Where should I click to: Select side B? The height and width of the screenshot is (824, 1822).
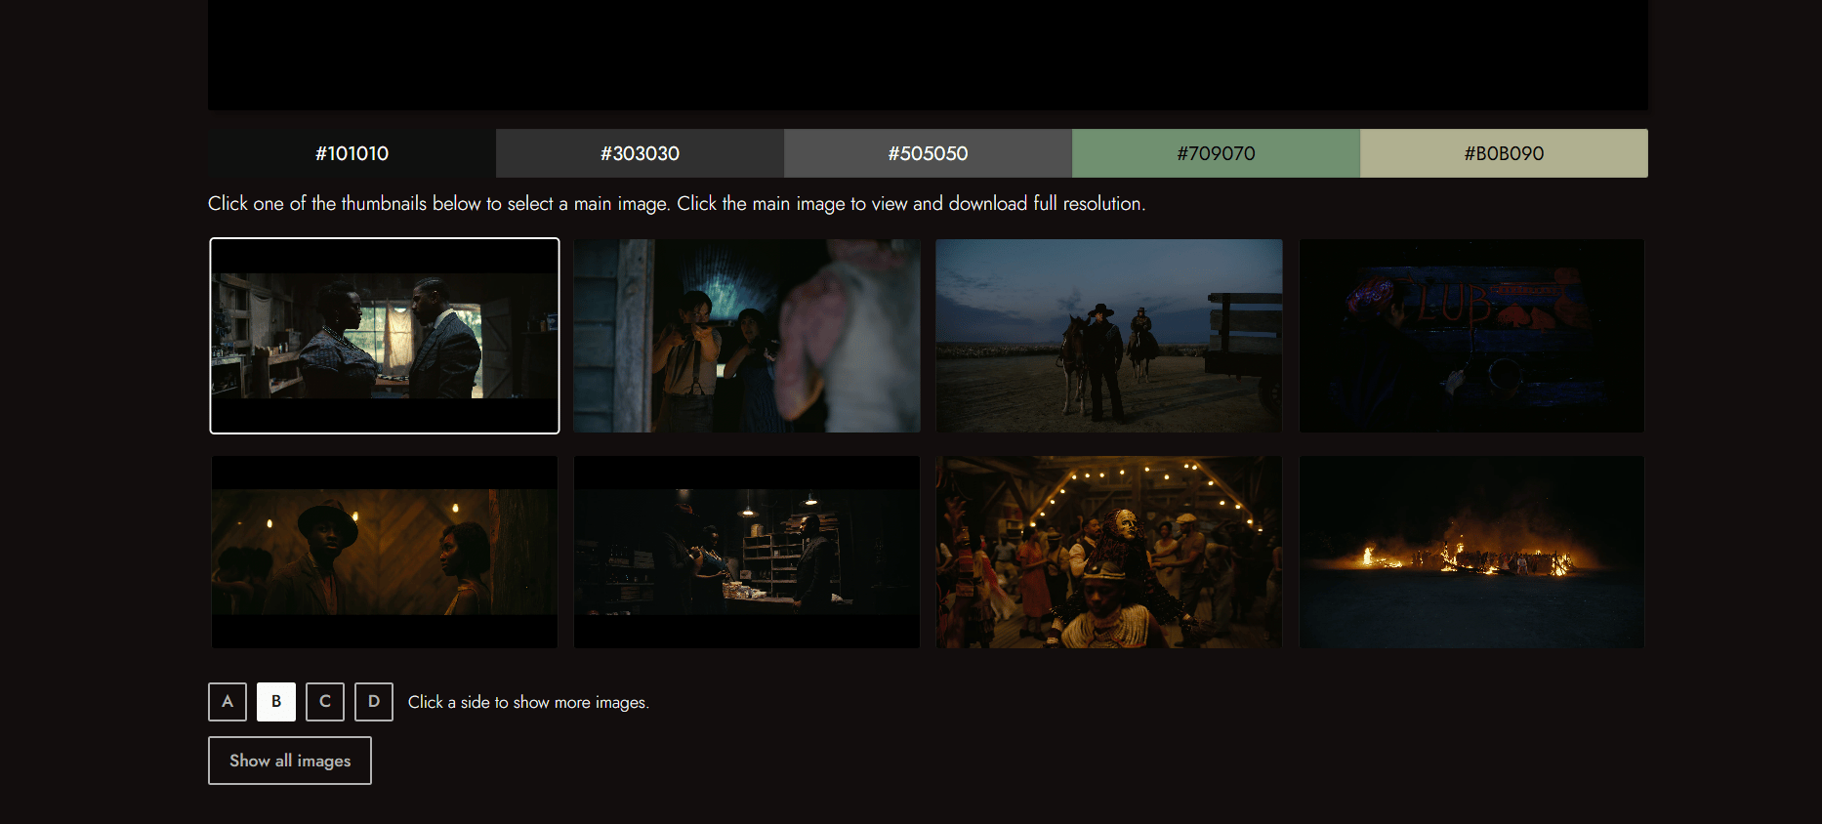click(276, 702)
